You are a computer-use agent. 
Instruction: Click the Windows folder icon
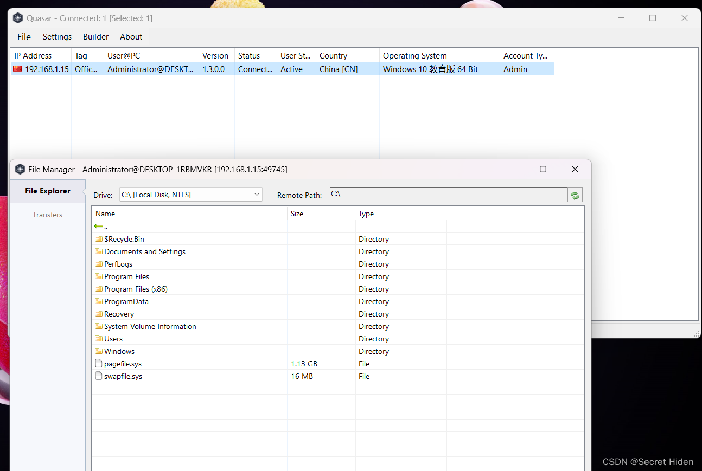(x=99, y=351)
